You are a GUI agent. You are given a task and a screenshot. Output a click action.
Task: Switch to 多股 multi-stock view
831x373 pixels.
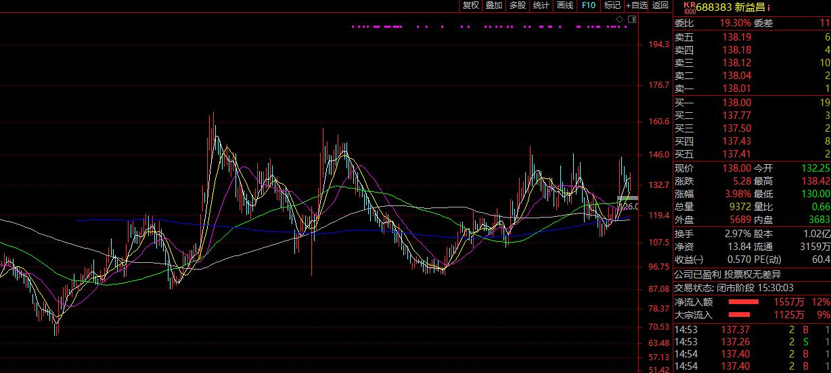tap(518, 5)
